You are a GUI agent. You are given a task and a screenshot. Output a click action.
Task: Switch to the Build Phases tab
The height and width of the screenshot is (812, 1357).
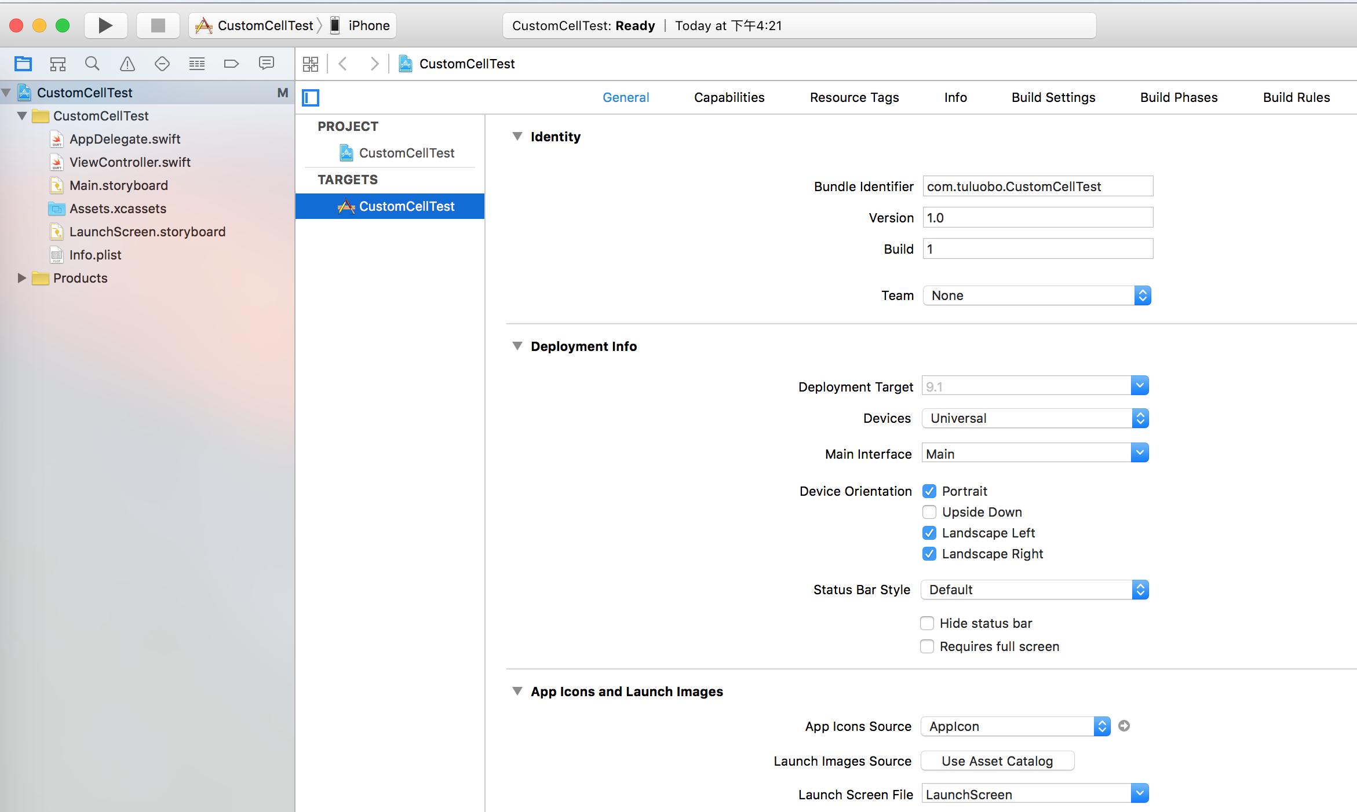tap(1179, 97)
